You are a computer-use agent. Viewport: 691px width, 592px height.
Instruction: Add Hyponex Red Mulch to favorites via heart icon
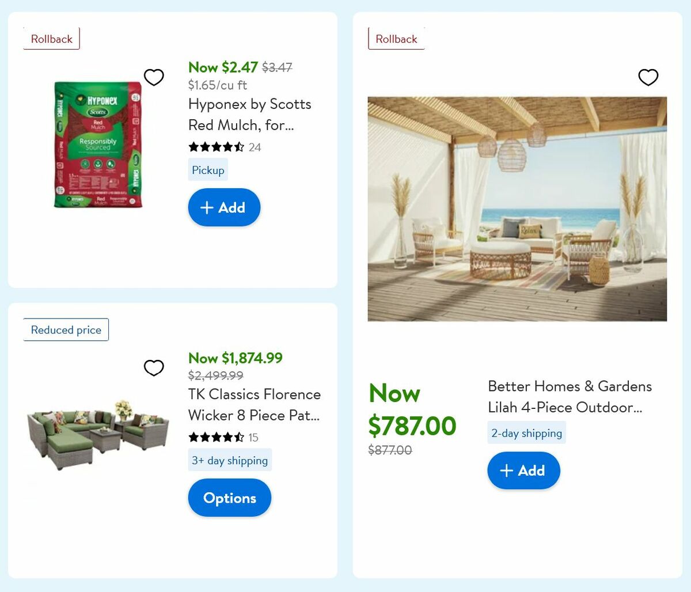154,77
